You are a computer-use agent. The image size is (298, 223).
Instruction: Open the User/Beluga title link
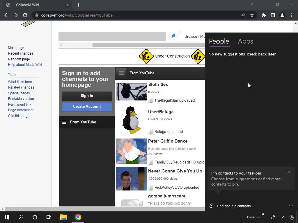click(x=161, y=112)
